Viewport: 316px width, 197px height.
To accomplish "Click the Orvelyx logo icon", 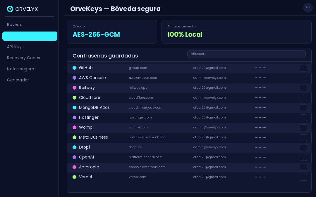I will coord(10,9).
